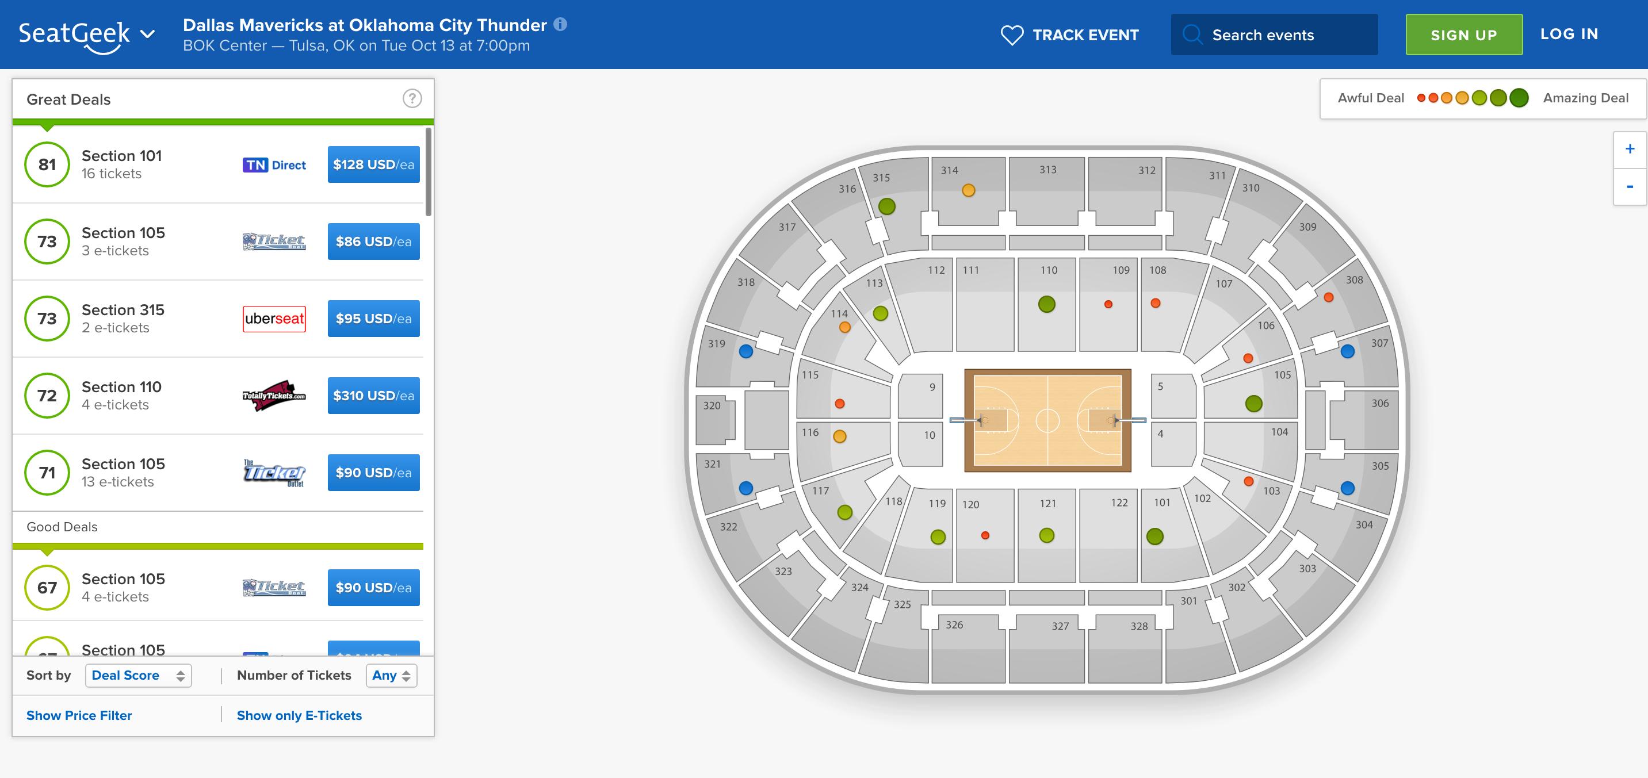The image size is (1648, 778).
Task: Click the search magnifier icon
Action: click(x=1192, y=35)
